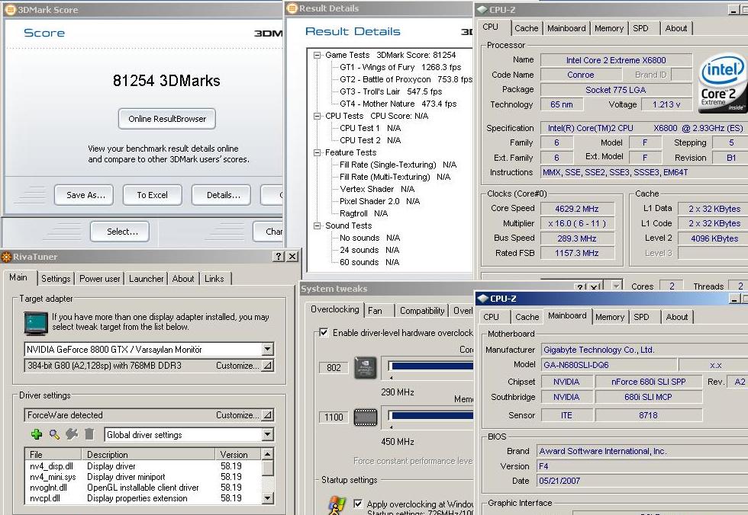
Task: Click the monitor icon under Target adapter
Action: 37,323
